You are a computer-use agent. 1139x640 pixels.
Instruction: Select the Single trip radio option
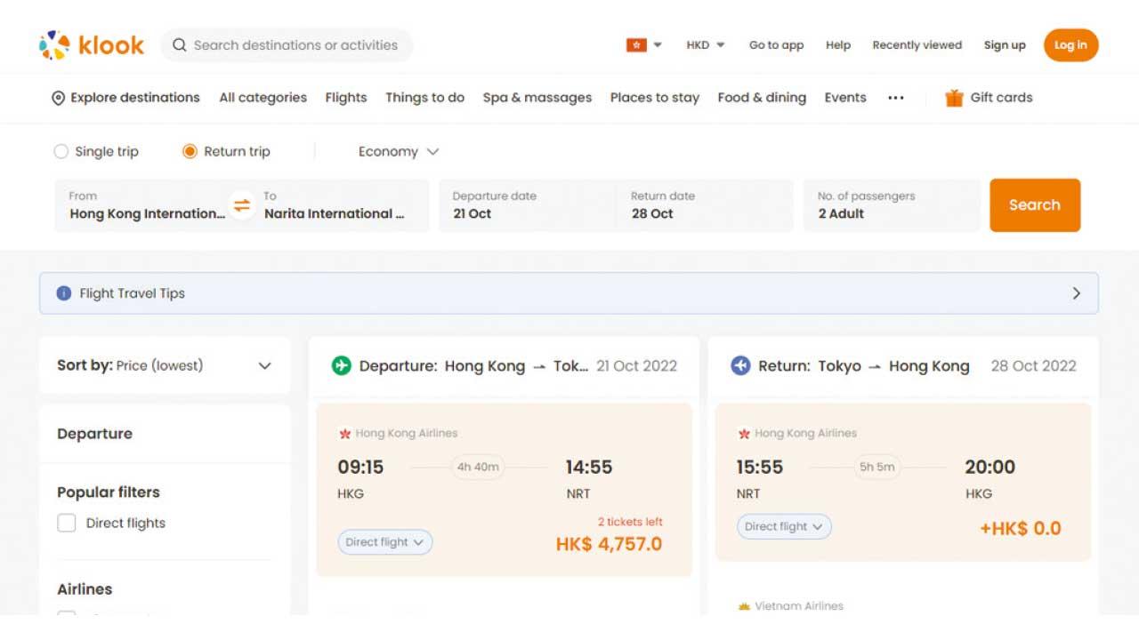tap(61, 152)
